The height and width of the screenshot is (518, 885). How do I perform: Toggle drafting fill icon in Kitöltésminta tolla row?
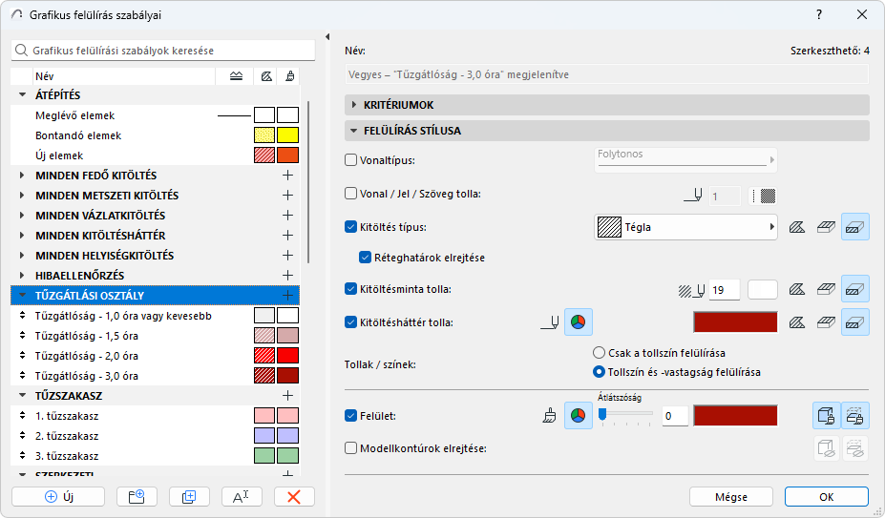tap(797, 289)
